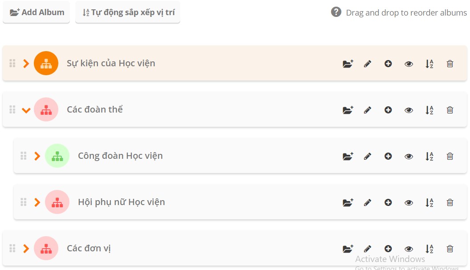Click drag handle of Sự kiện của Học viện
This screenshot has height=270, width=470.
[12, 63]
